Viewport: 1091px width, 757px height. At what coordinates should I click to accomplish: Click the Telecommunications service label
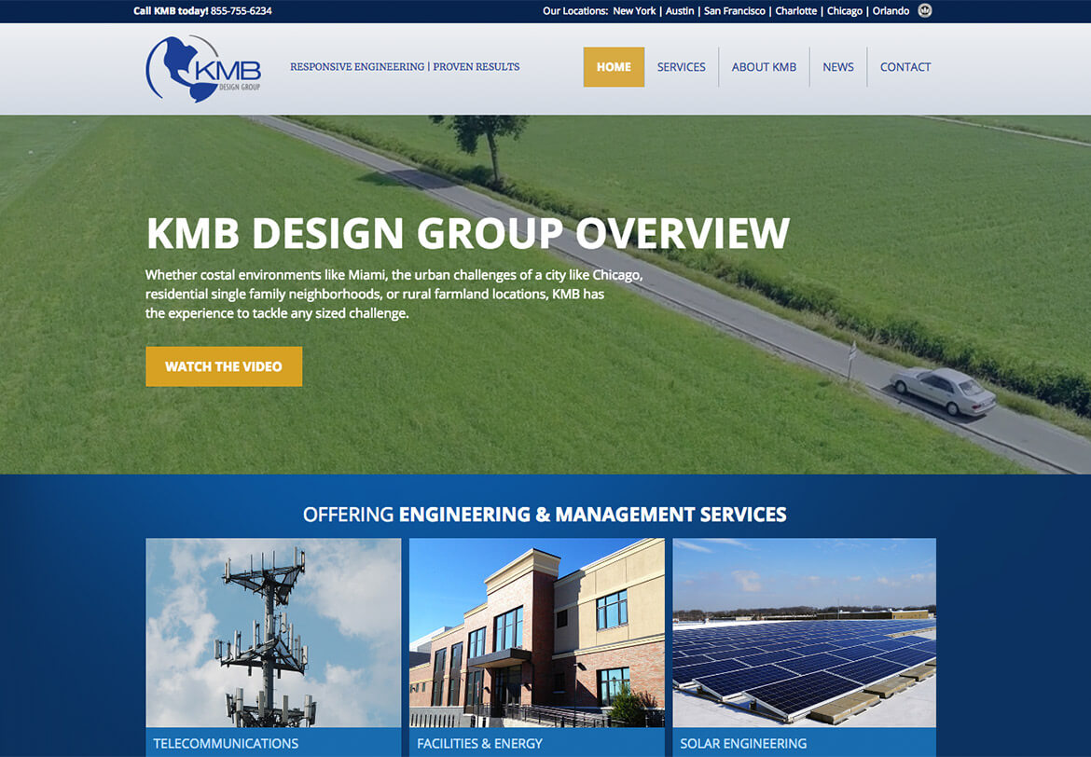[226, 743]
